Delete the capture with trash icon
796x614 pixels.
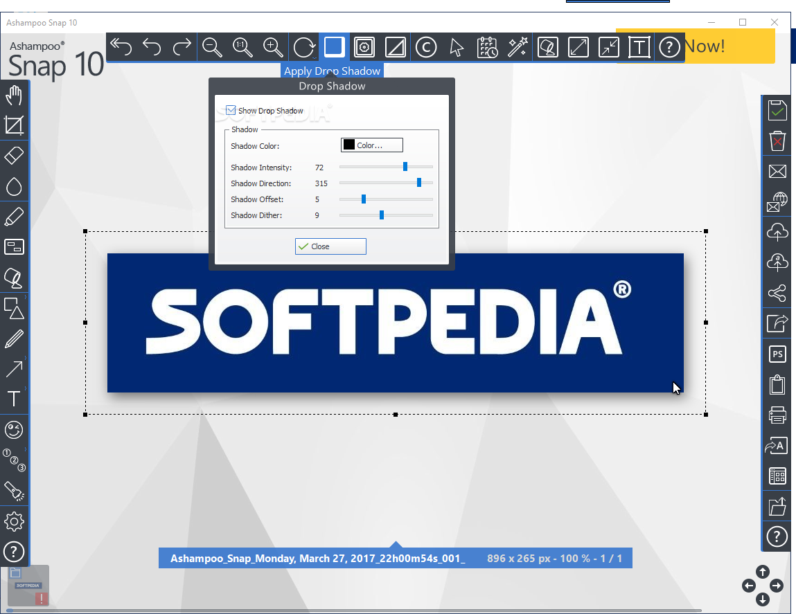tap(777, 141)
